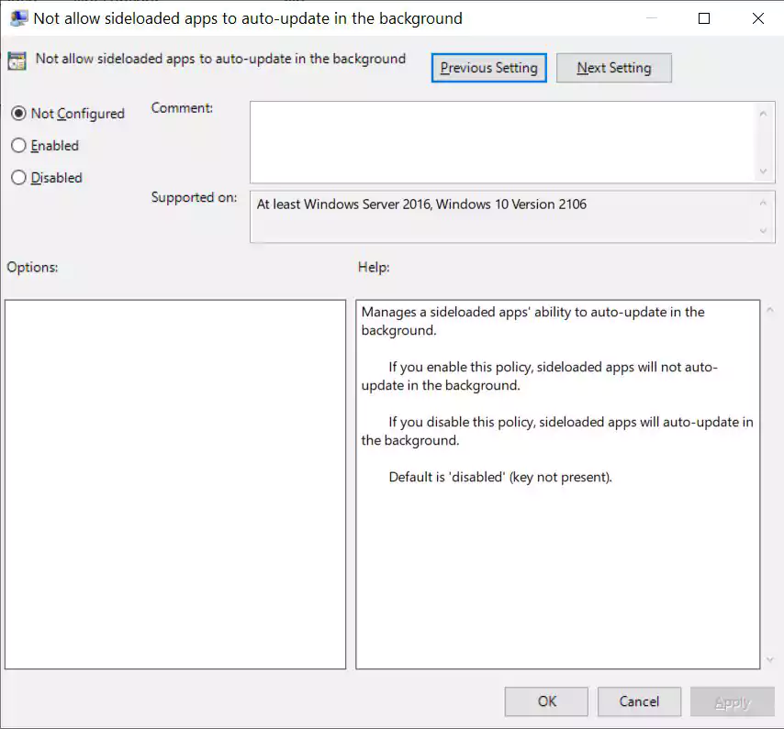This screenshot has width=784, height=729.
Task: Maximize the policy window
Action: coord(704,18)
